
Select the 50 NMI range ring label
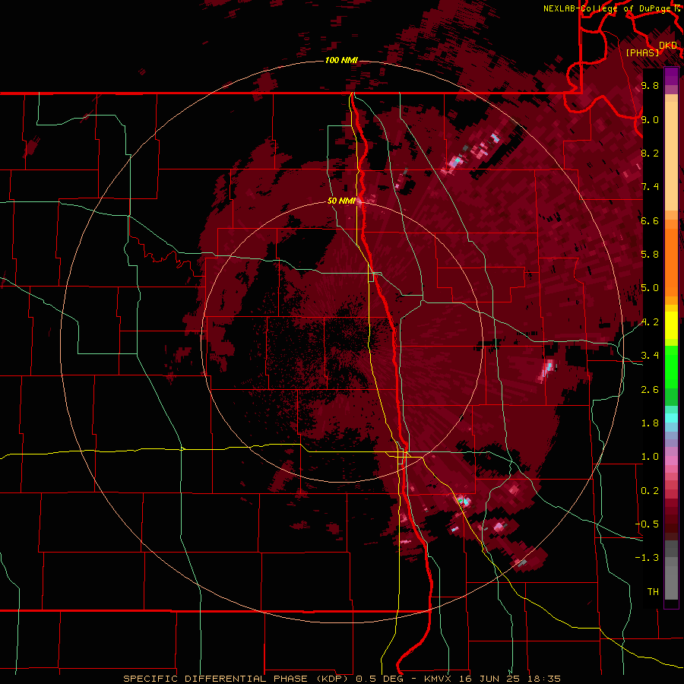[341, 201]
